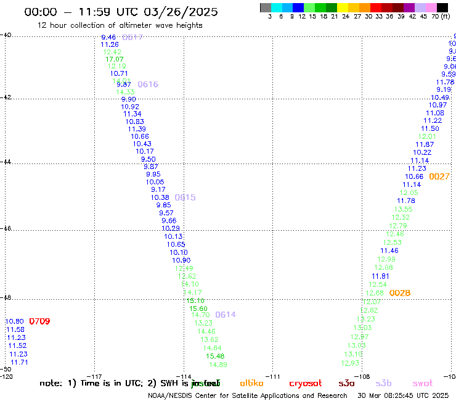Pick the bright red legend swatch

click(376, 7)
